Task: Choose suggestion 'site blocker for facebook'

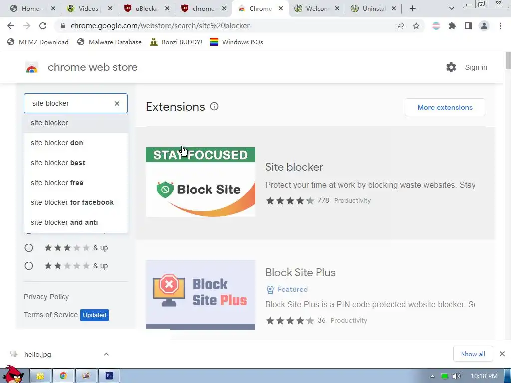Action: (x=76, y=202)
